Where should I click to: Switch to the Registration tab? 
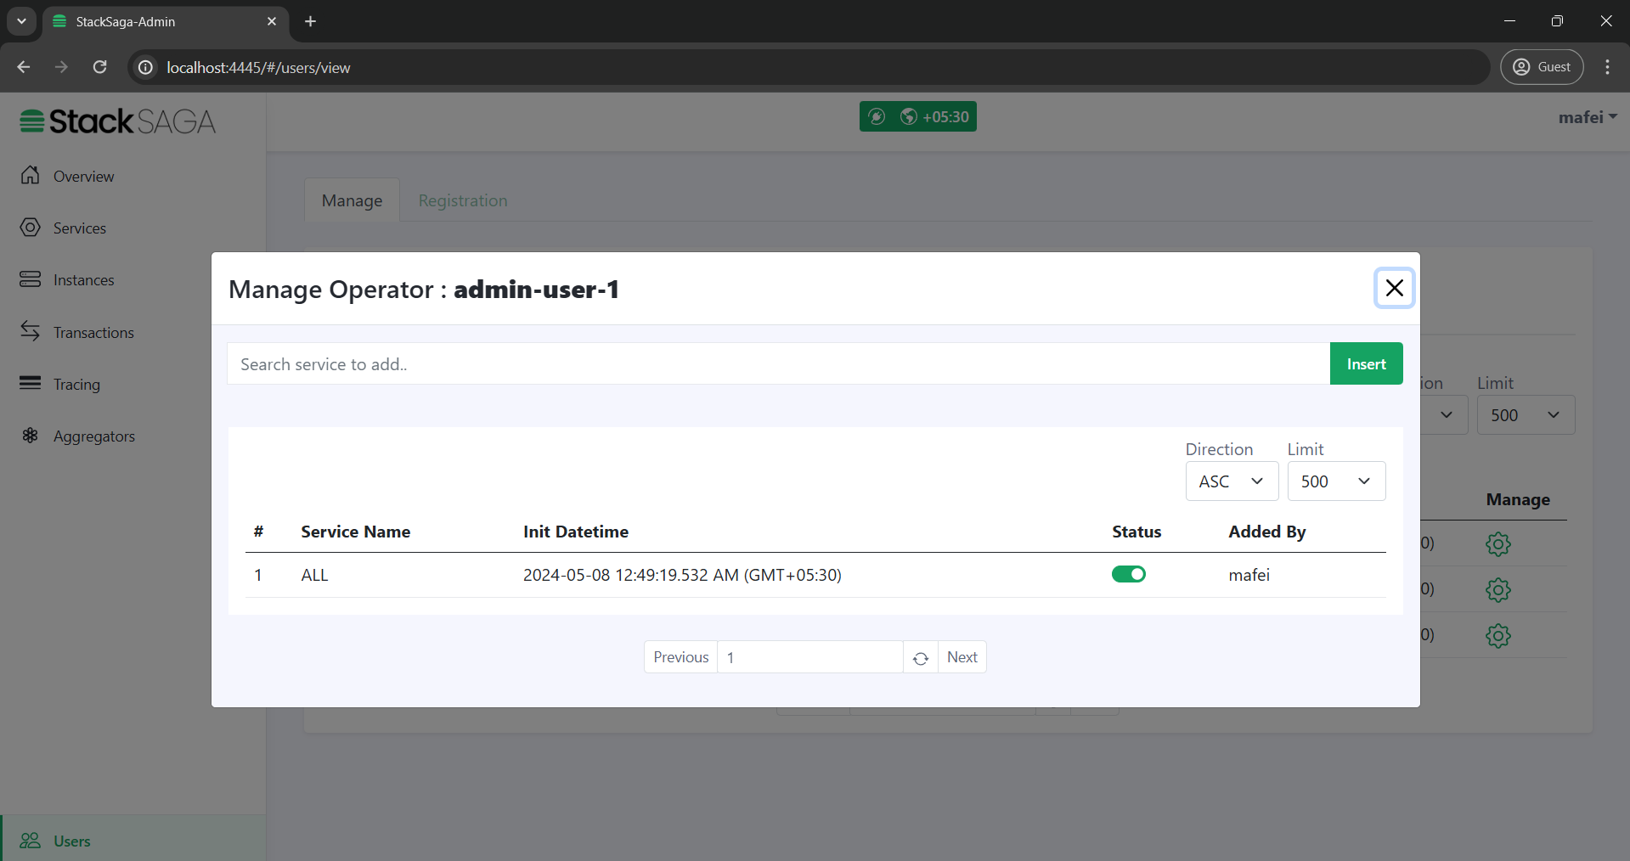point(462,200)
